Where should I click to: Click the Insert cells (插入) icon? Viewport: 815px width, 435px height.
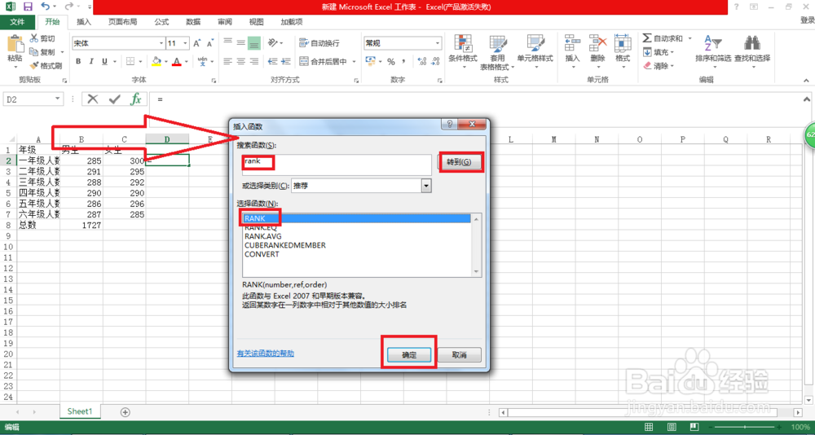click(x=572, y=43)
